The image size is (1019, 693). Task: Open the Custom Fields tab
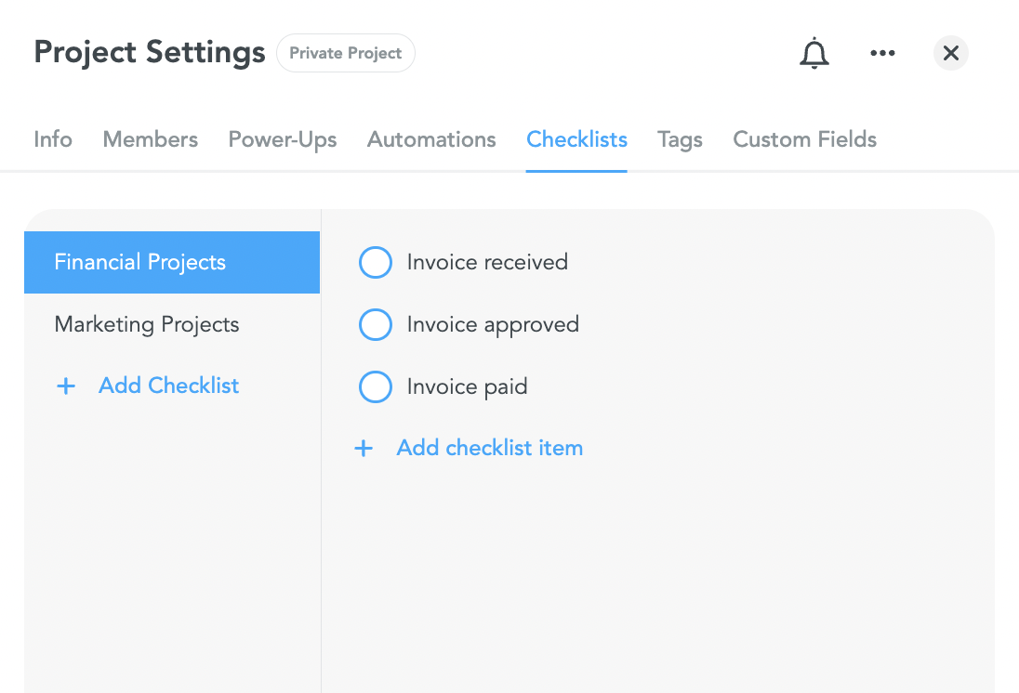[804, 139]
